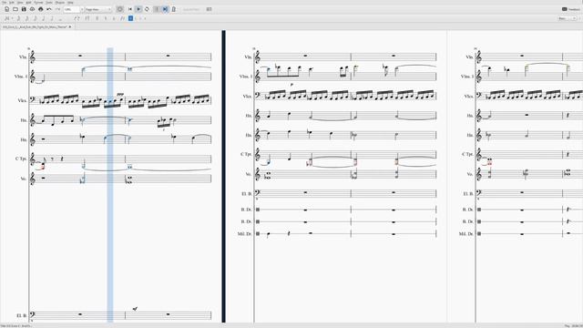Click the Vlns. 1 label on second page
Image resolution: width=583 pixels, height=328 pixels.
[246, 77]
